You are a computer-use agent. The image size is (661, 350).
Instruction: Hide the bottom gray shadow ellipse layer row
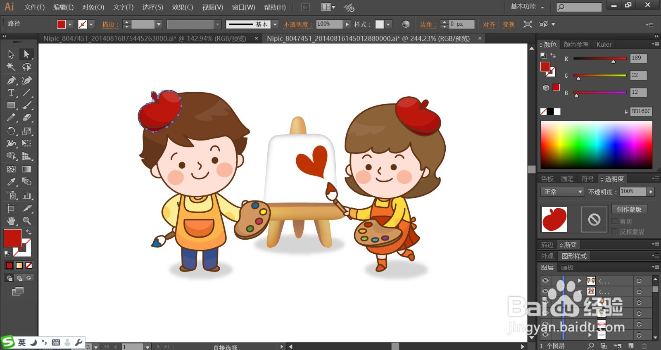545,335
